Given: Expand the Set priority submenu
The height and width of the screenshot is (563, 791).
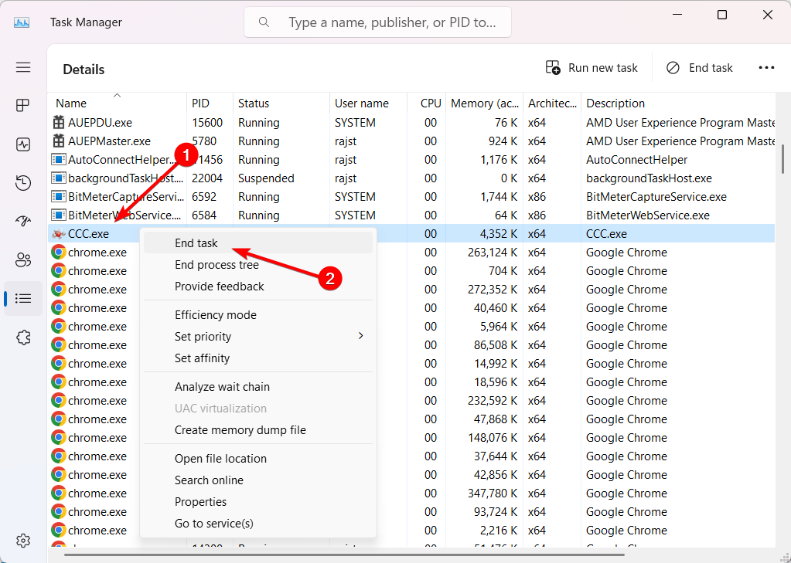Looking at the screenshot, I should pos(258,336).
